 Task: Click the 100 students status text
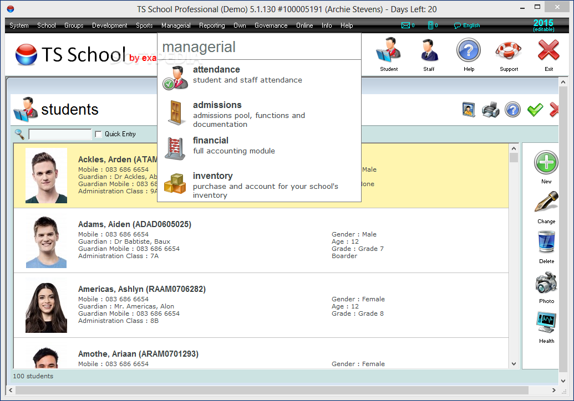[33, 376]
